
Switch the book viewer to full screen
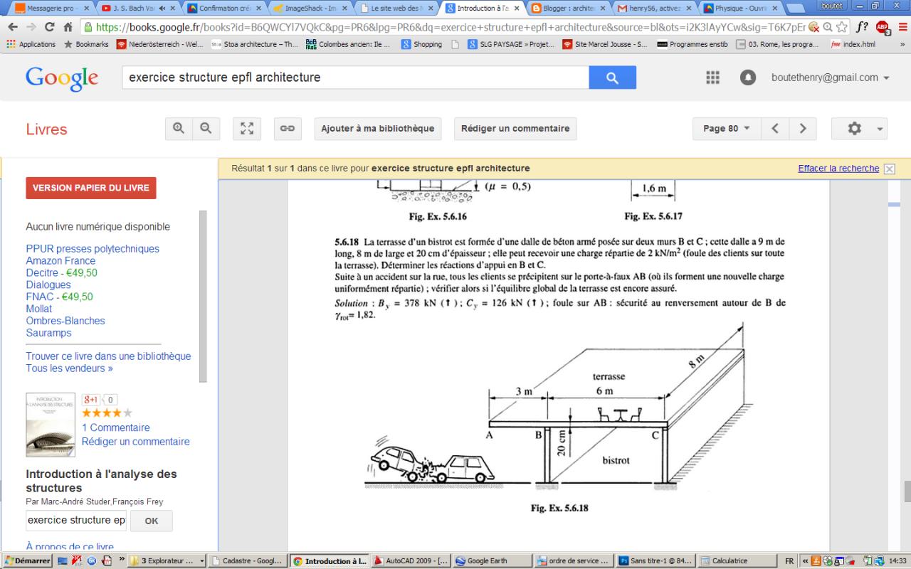coord(247,129)
